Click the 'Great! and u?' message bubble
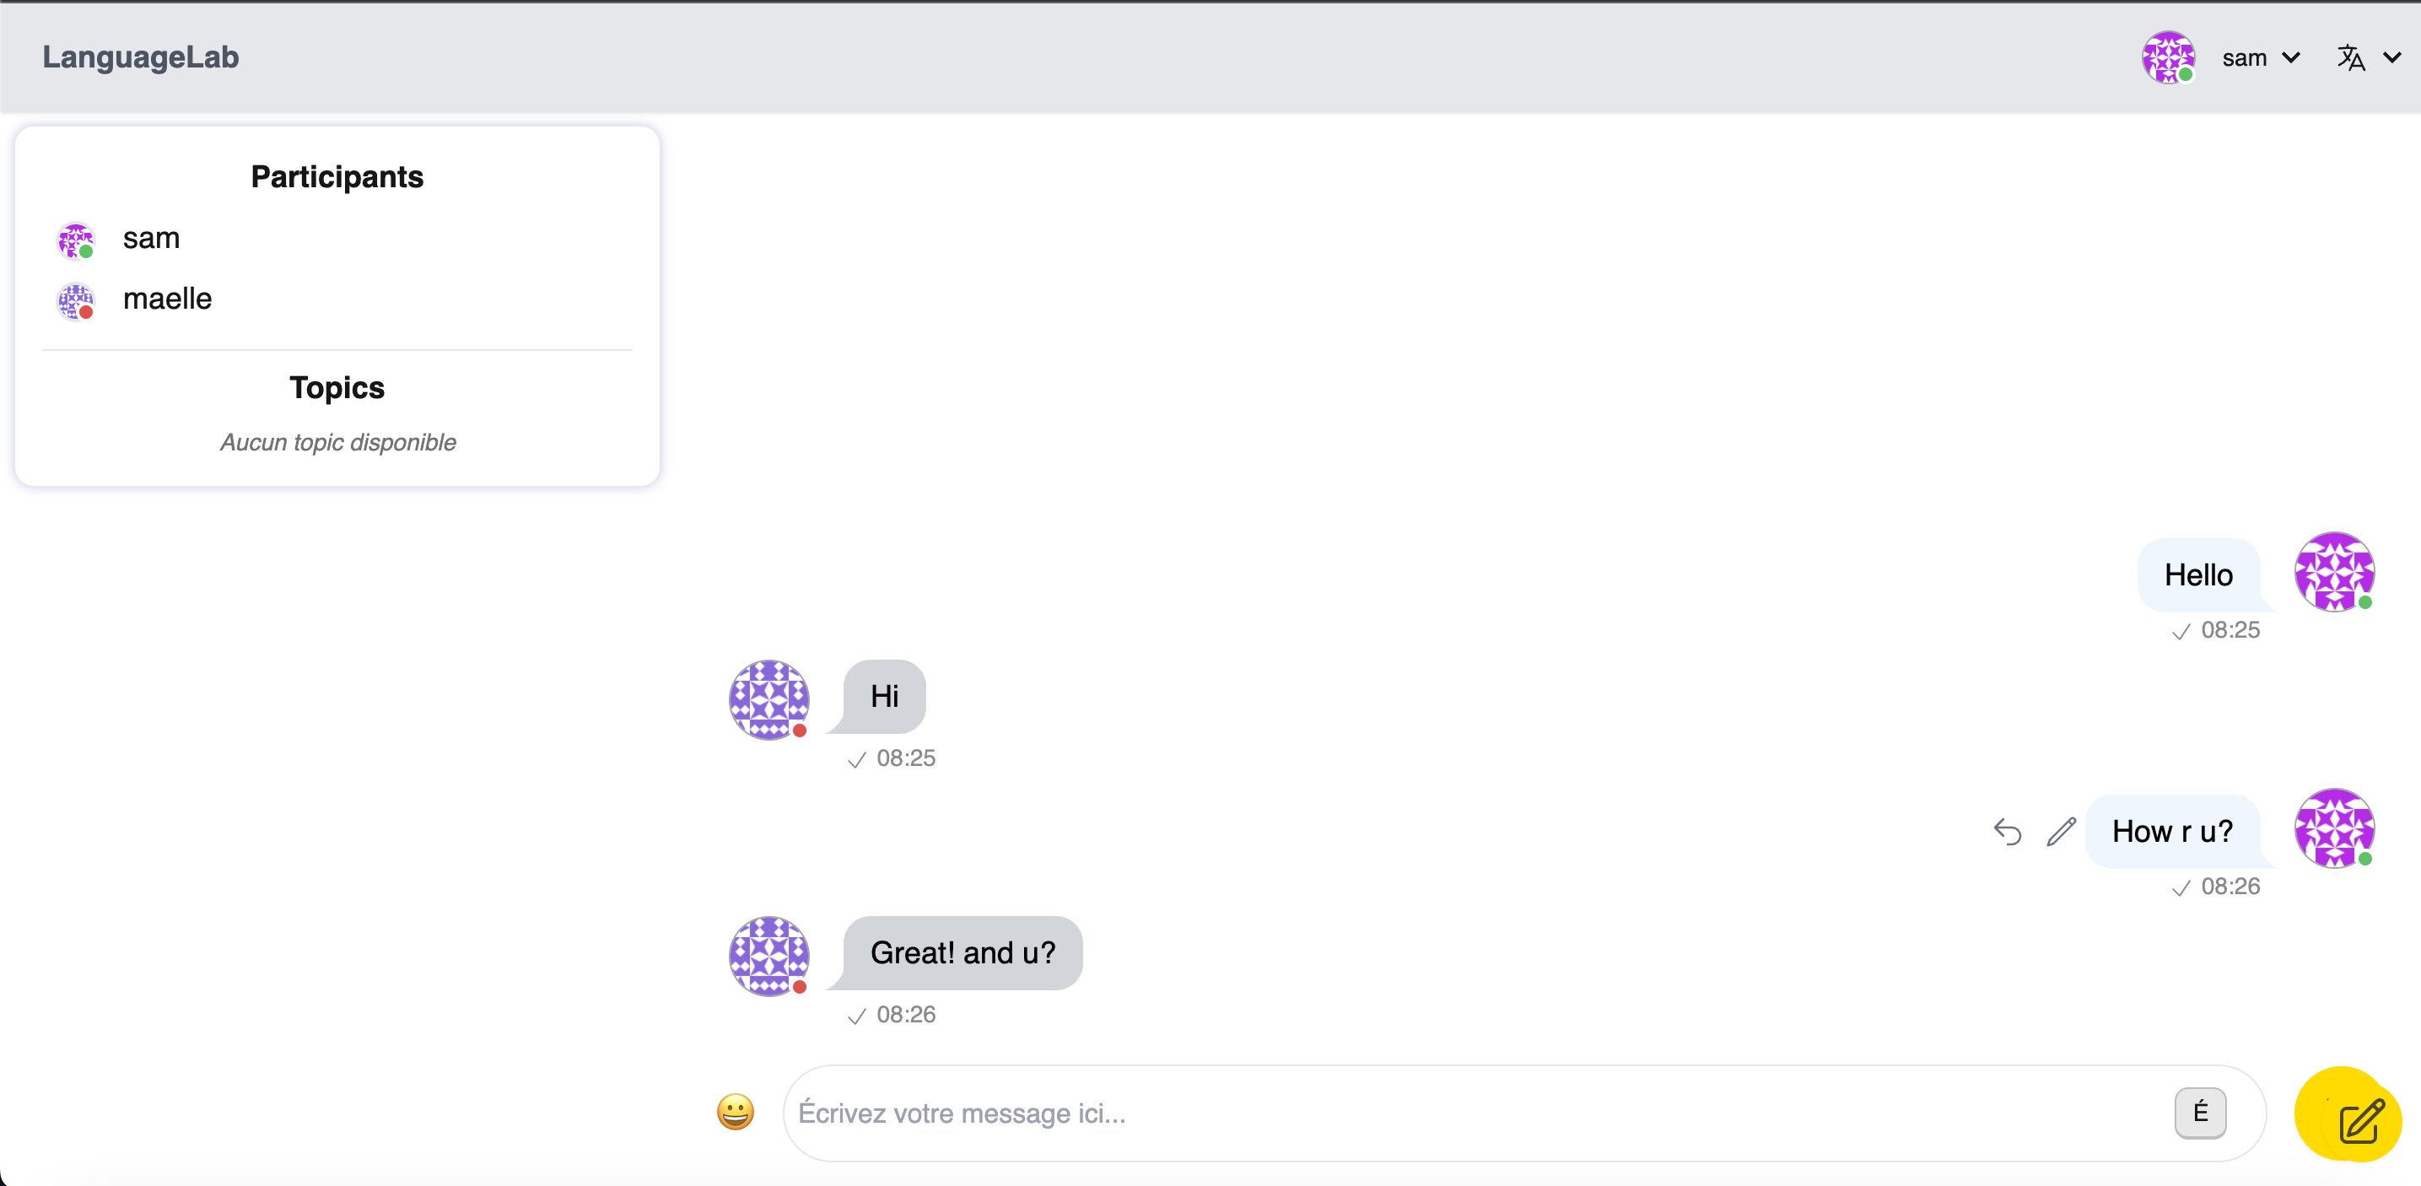This screenshot has height=1186, width=2421. 962,953
